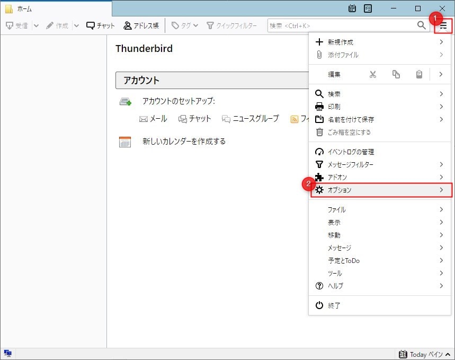Open the アドレス帳 address book button
Screen dimensions: 455x360
[141, 25]
